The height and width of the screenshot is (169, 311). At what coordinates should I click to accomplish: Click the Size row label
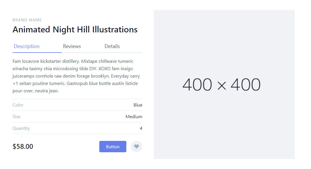pyautogui.click(x=17, y=117)
